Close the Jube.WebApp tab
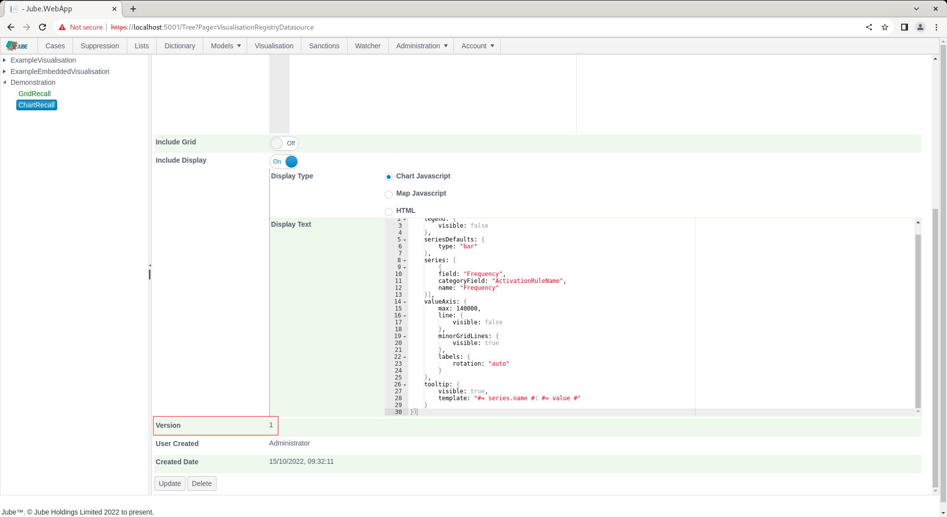This screenshot has width=947, height=517. [x=114, y=9]
